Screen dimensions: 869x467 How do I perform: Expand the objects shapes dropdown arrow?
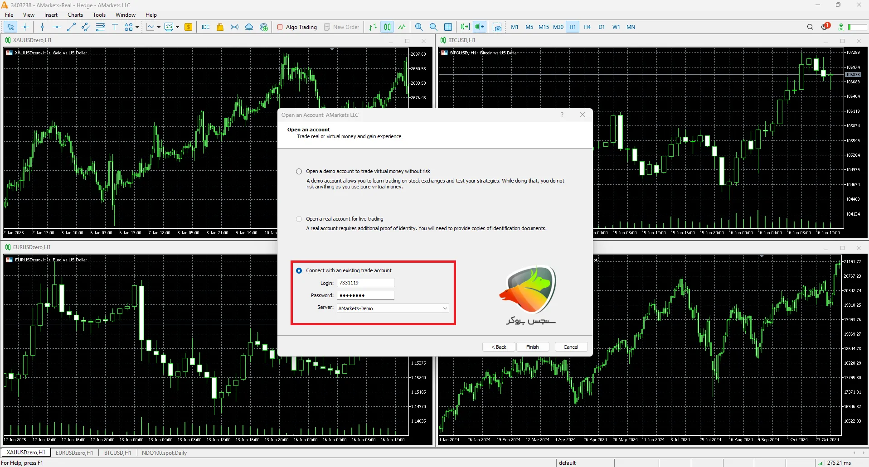pos(137,27)
